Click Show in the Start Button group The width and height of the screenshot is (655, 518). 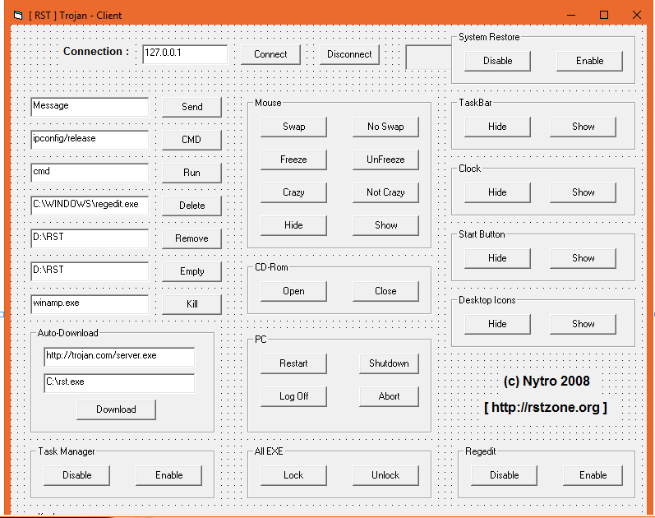click(584, 258)
